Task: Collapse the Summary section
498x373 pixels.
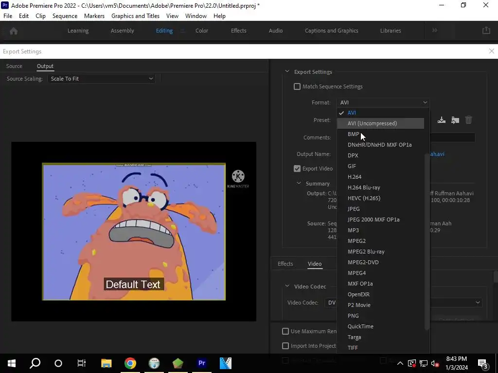Action: click(x=299, y=183)
